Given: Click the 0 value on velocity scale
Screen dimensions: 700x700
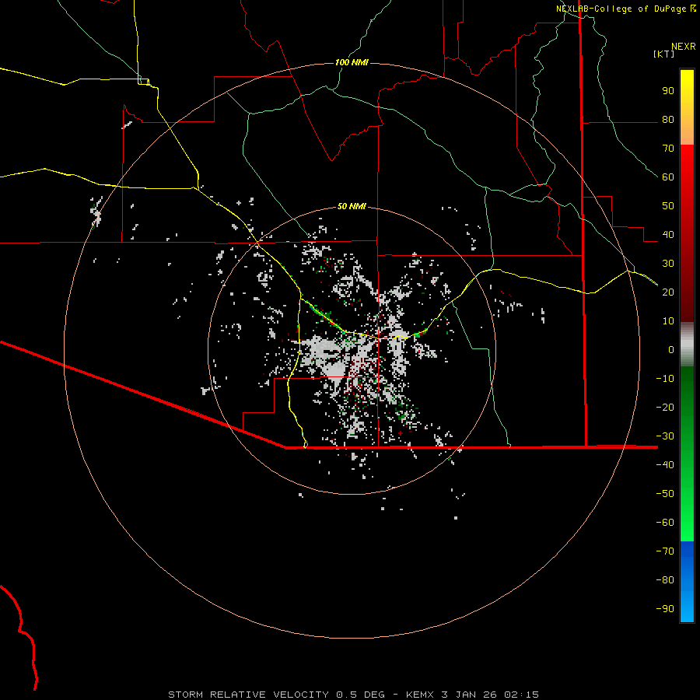Looking at the screenshot, I should pyautogui.click(x=671, y=349).
